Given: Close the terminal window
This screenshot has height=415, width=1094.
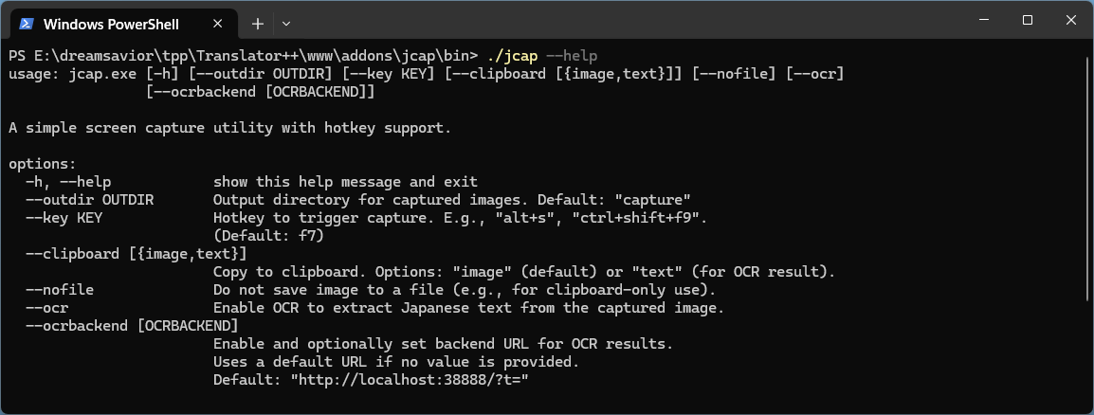Looking at the screenshot, I should point(1071,20).
